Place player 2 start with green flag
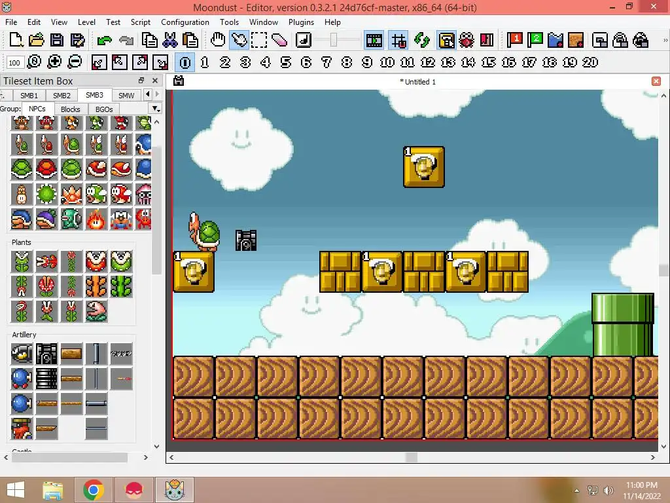This screenshot has height=503, width=670. click(535, 40)
